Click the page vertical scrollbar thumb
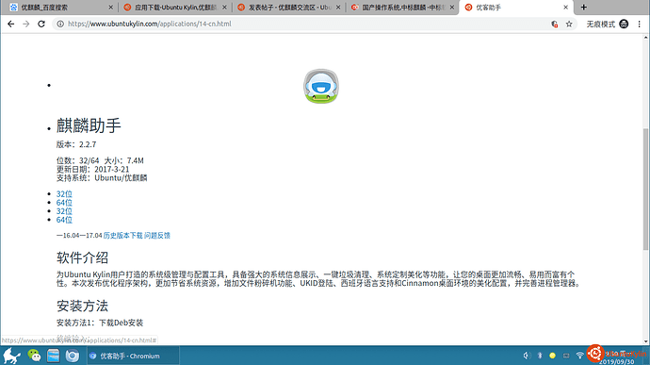Image resolution: width=650 pixels, height=365 pixels. click(x=645, y=189)
